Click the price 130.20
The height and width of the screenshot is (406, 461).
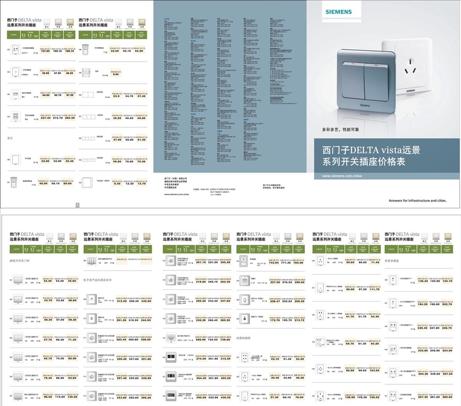click(x=72, y=397)
